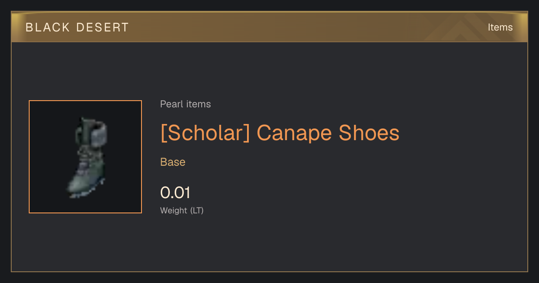Click the word "[Scholar]" in the title
The image size is (539, 283).
[x=205, y=133]
